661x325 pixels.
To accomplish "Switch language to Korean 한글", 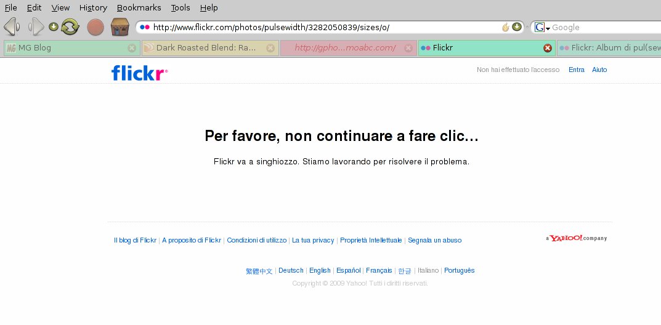I will tap(405, 271).
